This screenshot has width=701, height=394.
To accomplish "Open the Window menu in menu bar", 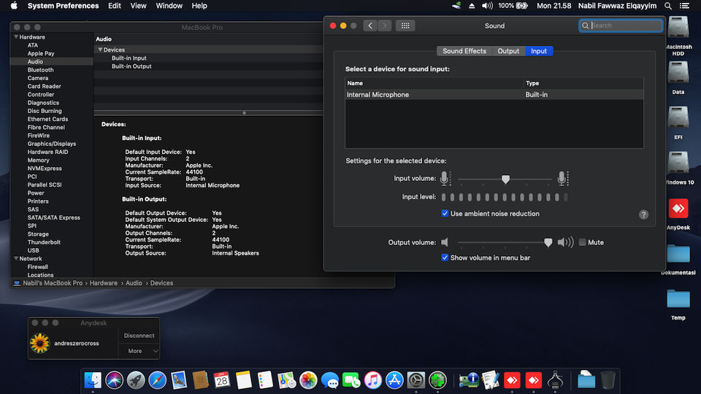I will click(x=169, y=6).
